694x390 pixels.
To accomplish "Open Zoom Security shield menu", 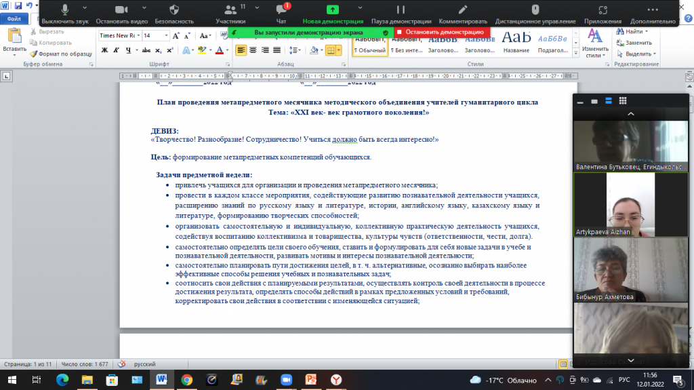I will click(x=174, y=14).
